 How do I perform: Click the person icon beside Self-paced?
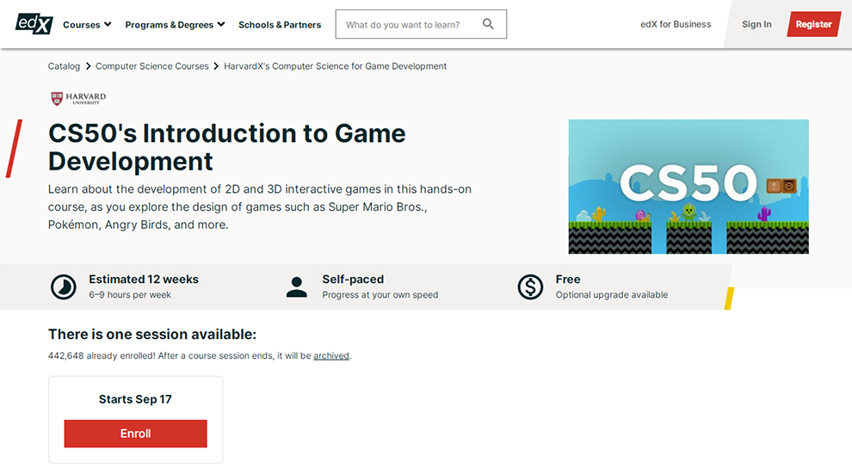[x=297, y=286]
